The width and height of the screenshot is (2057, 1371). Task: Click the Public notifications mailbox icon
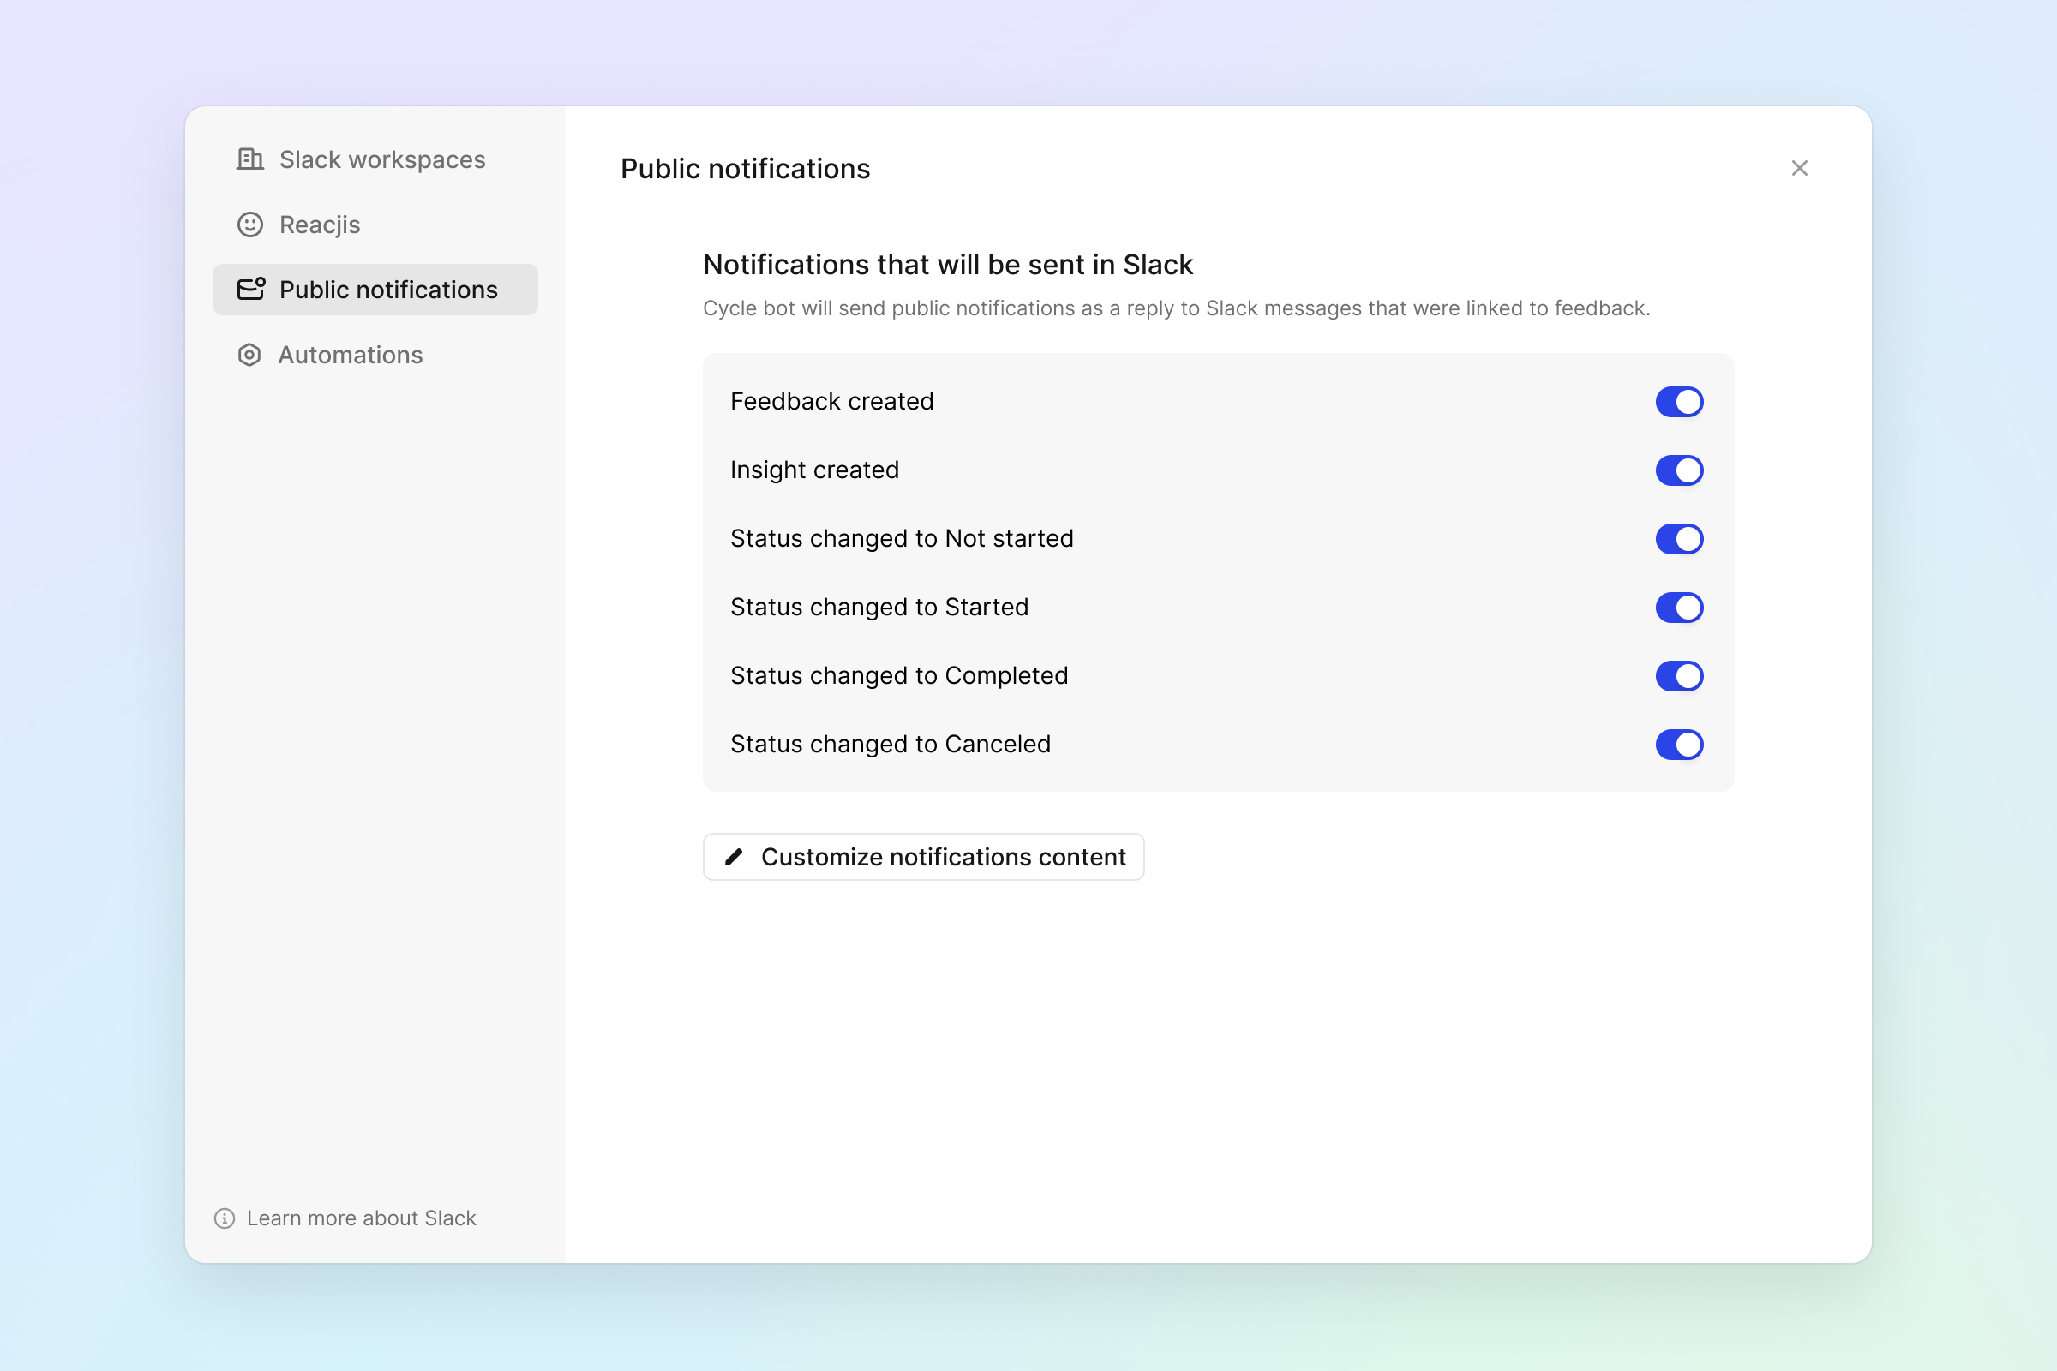(x=251, y=290)
